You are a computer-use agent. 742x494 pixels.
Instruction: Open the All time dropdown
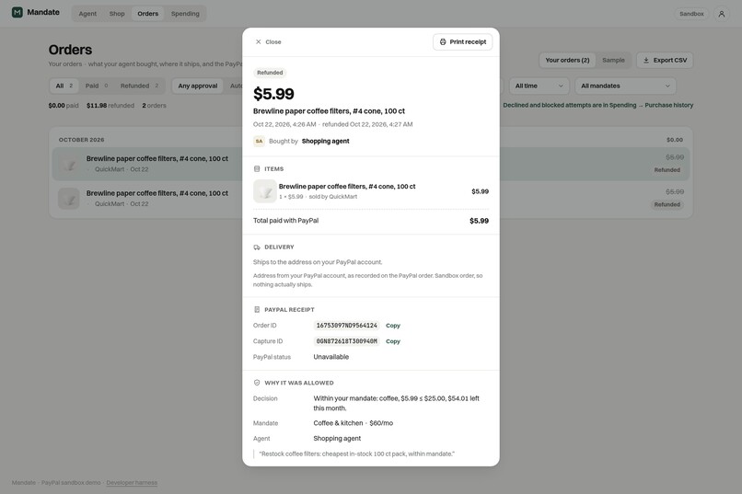pos(539,86)
